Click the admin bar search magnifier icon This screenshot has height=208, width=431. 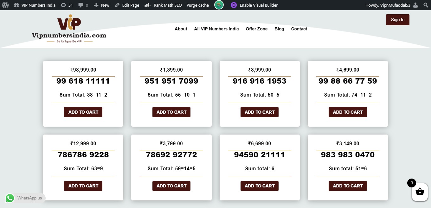pos(426,5)
